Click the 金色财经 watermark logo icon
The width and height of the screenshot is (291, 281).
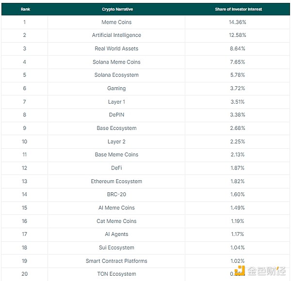click(x=240, y=271)
